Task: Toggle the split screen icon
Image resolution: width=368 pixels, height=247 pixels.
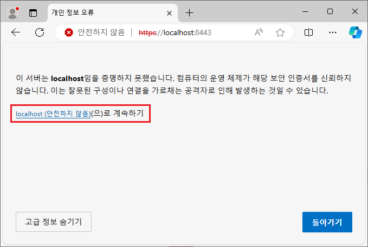Action: 308,32
